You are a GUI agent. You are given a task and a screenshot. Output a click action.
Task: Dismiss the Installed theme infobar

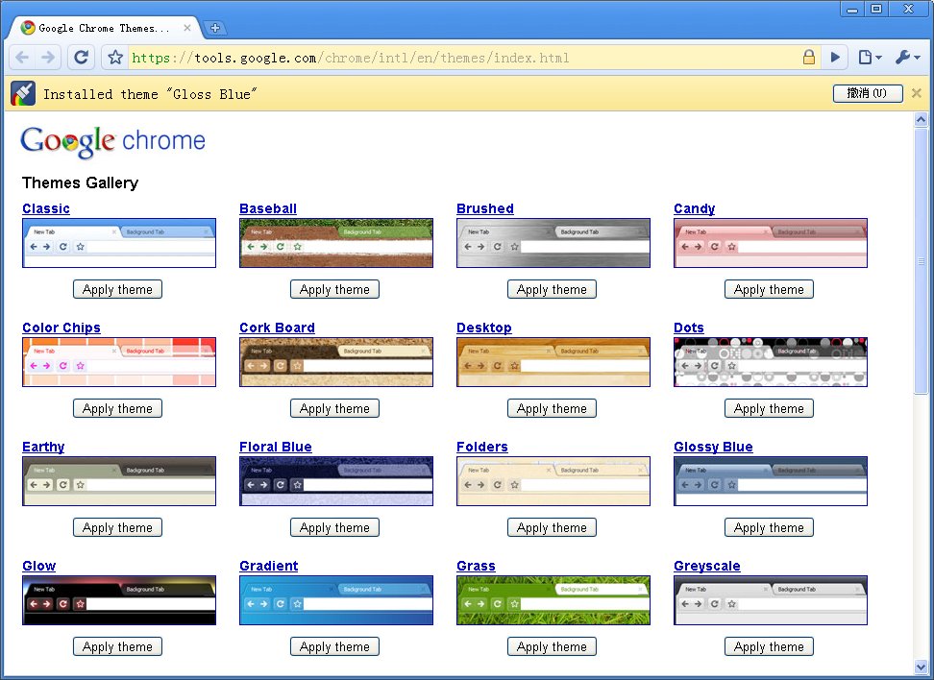[x=916, y=93]
